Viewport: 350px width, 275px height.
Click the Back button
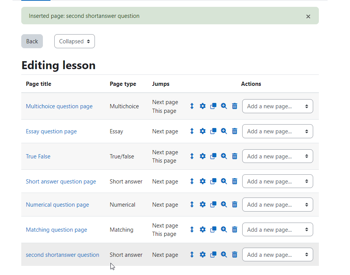click(x=32, y=41)
